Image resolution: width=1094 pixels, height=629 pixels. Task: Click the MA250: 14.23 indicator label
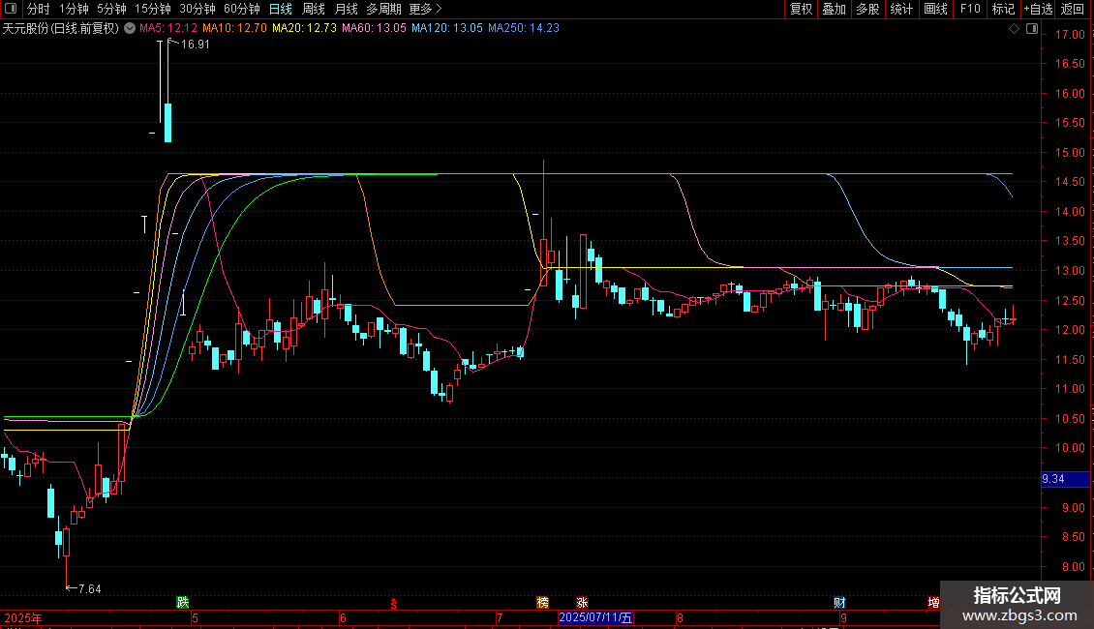pyautogui.click(x=524, y=28)
